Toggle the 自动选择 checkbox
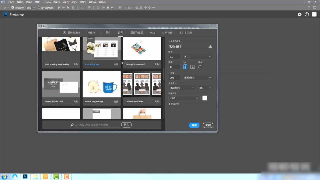Viewport: 320px width, 180px height. click(x=13, y=7)
